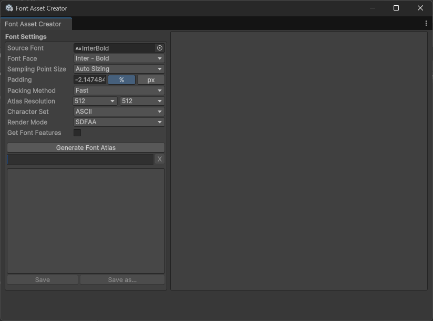Expand the Sampling Point Size dropdown
The image size is (433, 321).
click(119, 69)
